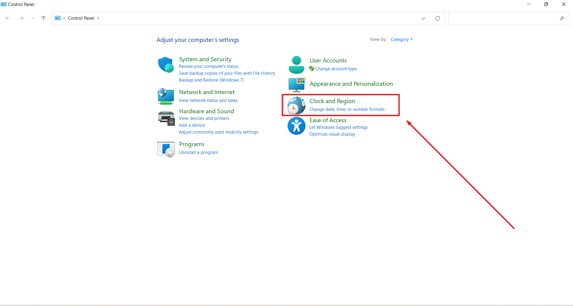
Task: Click the search magnifier icon
Action: click(562, 18)
